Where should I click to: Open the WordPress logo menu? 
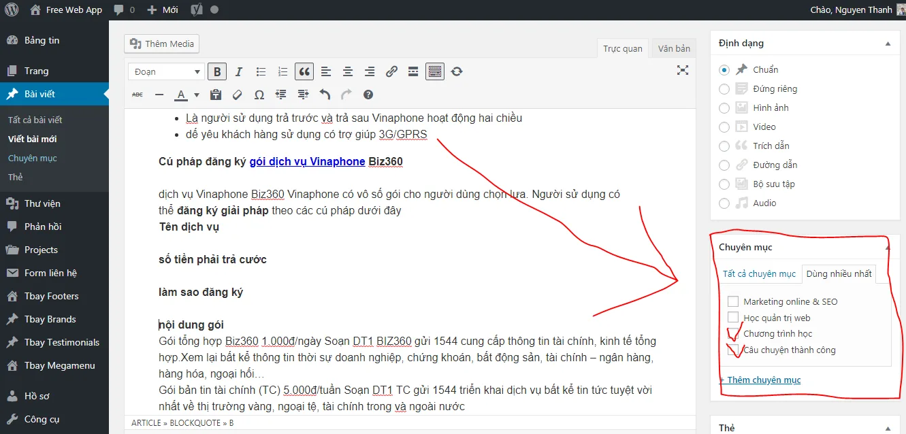tap(12, 10)
